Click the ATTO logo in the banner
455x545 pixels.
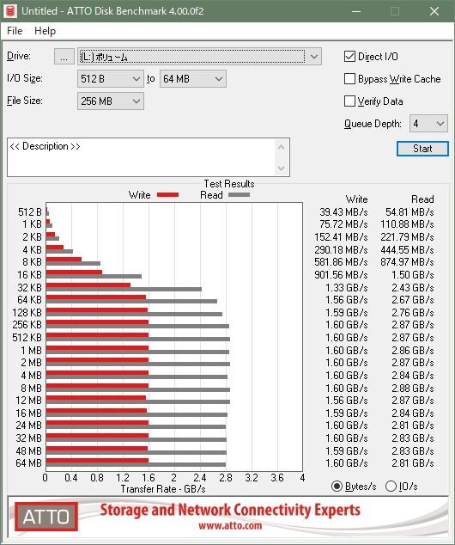coord(46,517)
